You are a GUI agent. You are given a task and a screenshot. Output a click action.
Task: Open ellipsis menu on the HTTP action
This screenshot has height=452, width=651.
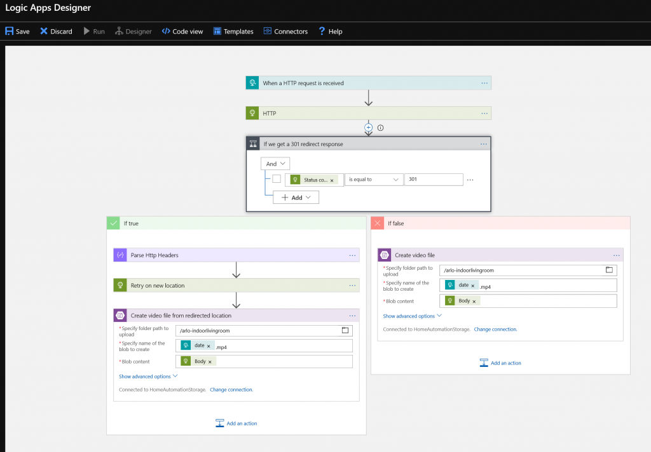tap(484, 113)
